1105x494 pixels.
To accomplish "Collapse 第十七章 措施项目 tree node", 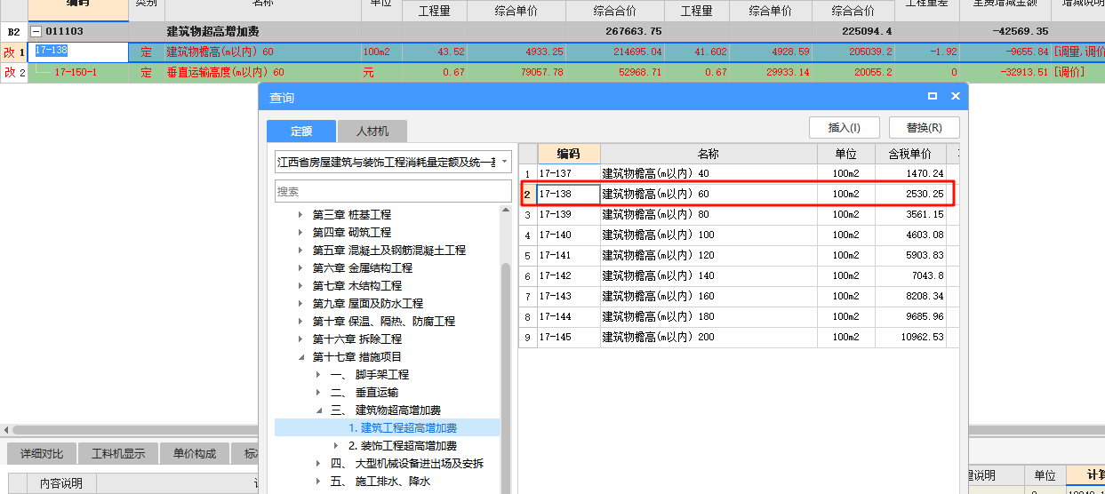I will pos(300,357).
